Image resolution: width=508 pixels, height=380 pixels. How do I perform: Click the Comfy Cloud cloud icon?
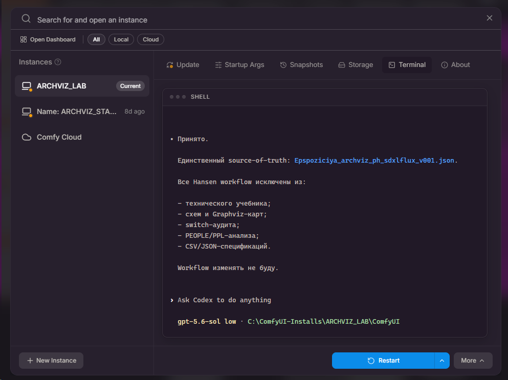[x=27, y=137]
